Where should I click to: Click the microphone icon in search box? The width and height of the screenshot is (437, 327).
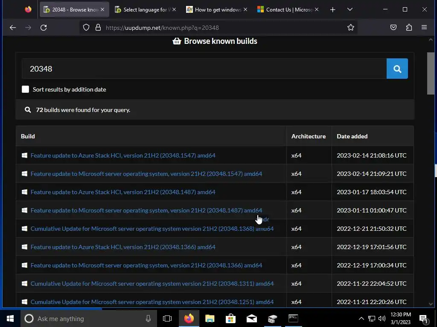tap(148, 318)
